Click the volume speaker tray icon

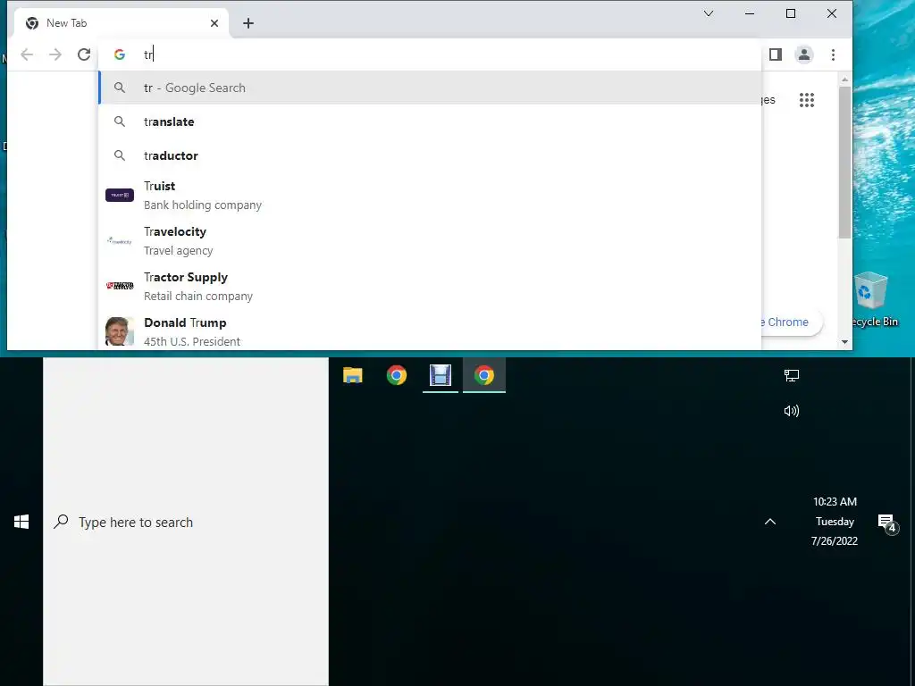coord(792,411)
